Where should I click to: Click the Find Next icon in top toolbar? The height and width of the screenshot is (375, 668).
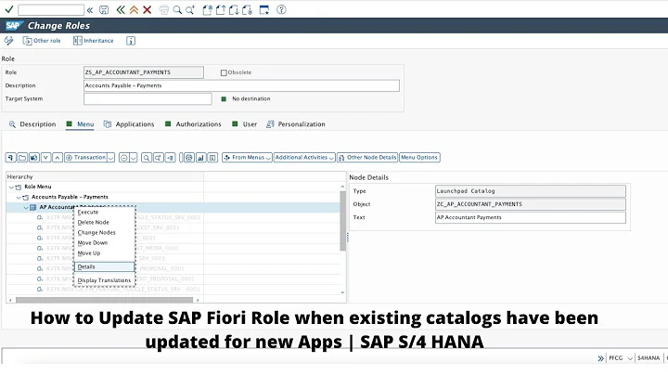pos(190,10)
